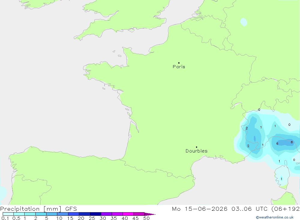
Task: Open the weatheronline.co.uk link
Action: [x=275, y=217]
